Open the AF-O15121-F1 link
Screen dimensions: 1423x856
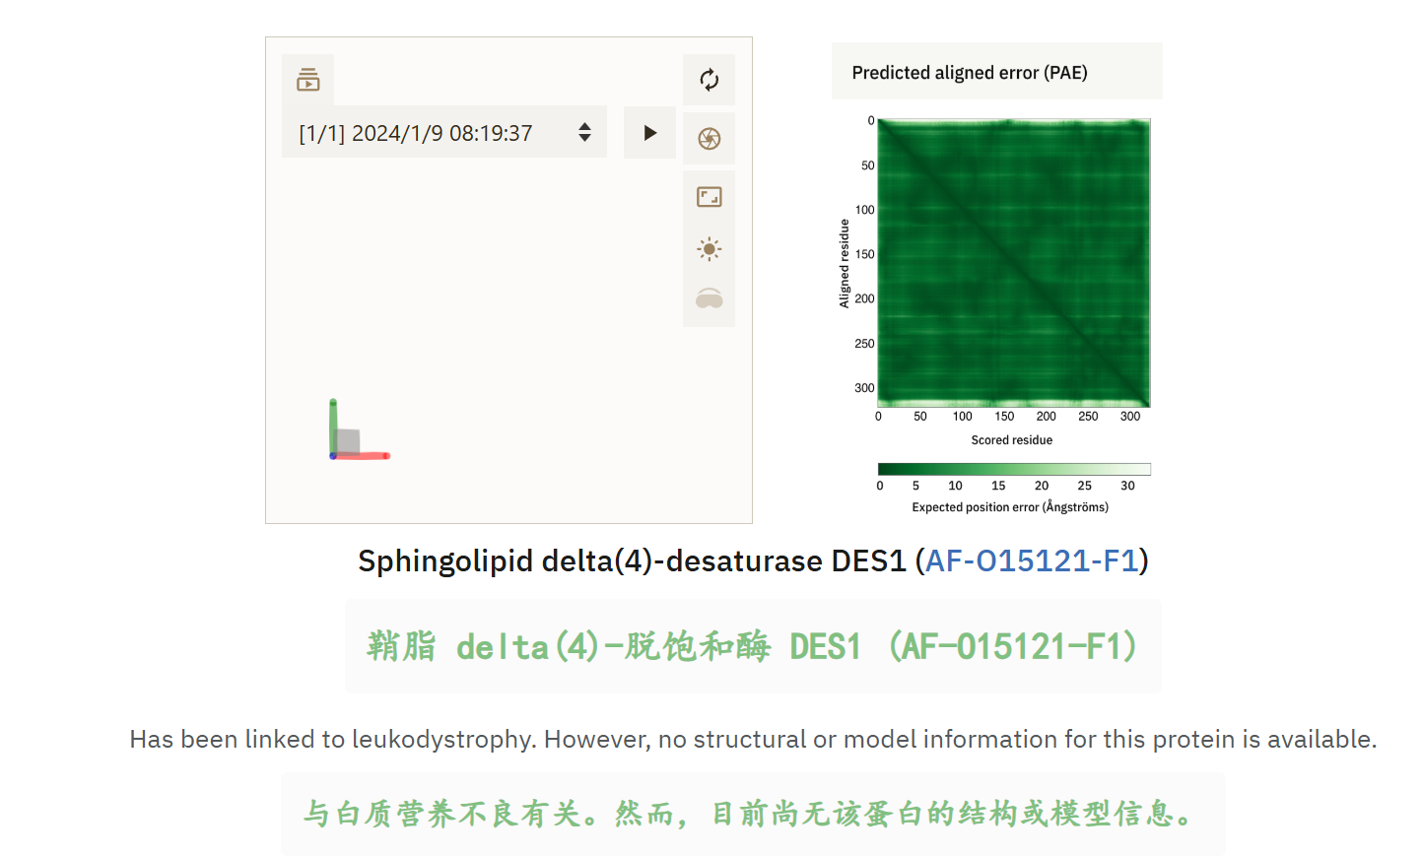click(1032, 560)
